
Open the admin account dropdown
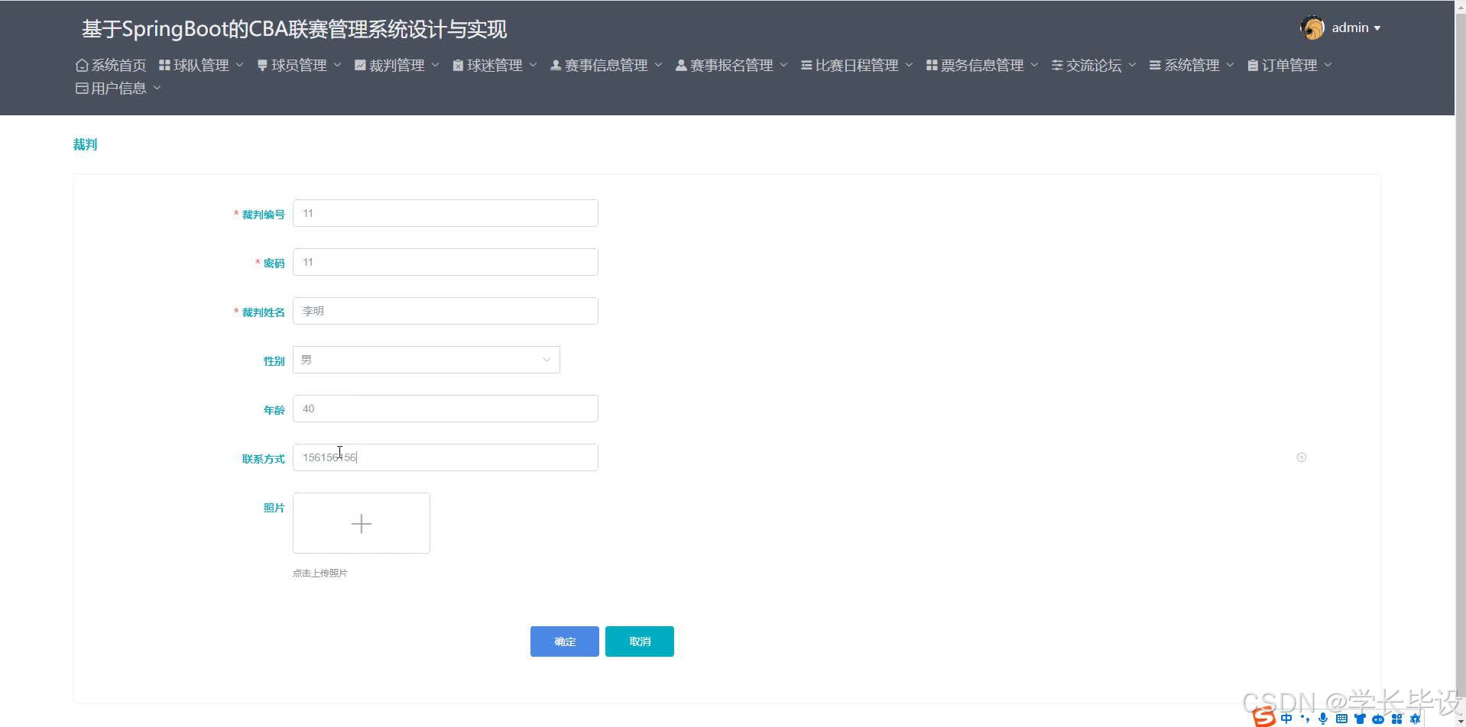click(1355, 28)
